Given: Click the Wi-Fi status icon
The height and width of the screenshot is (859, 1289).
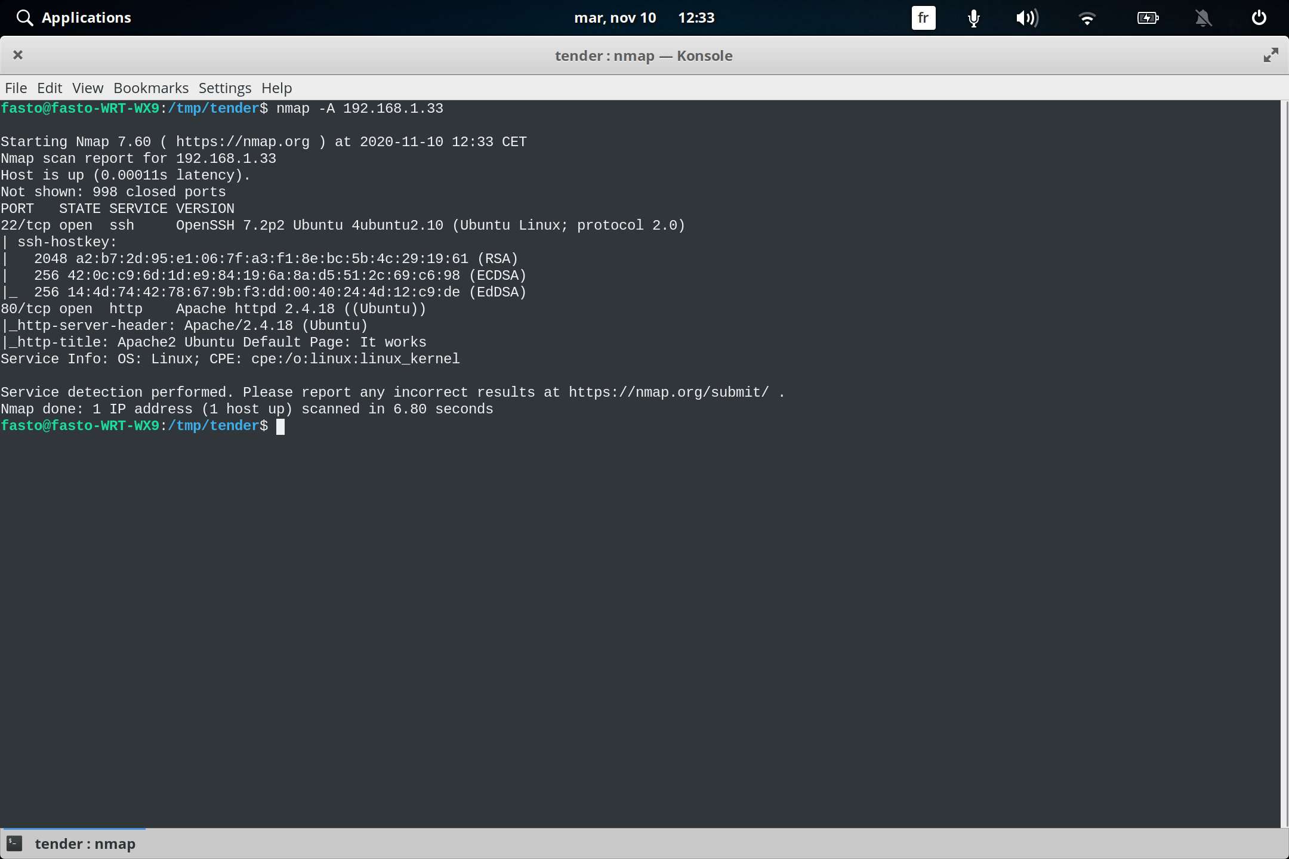Looking at the screenshot, I should point(1088,18).
